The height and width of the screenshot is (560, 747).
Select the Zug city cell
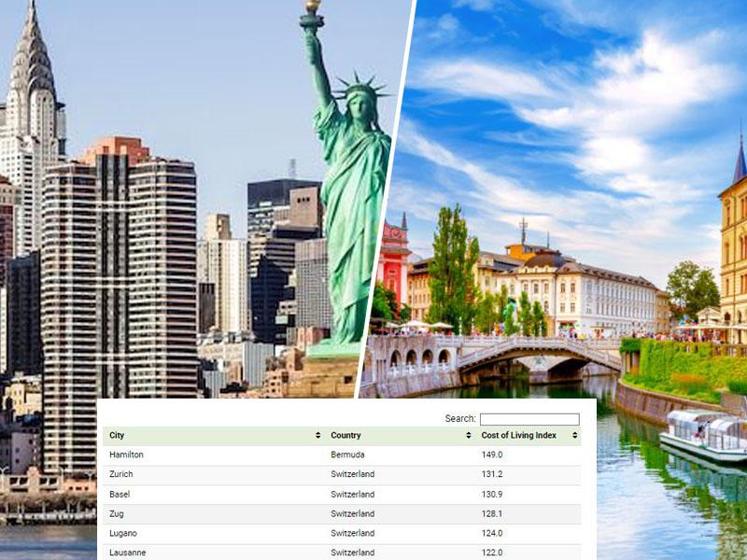coord(116,514)
